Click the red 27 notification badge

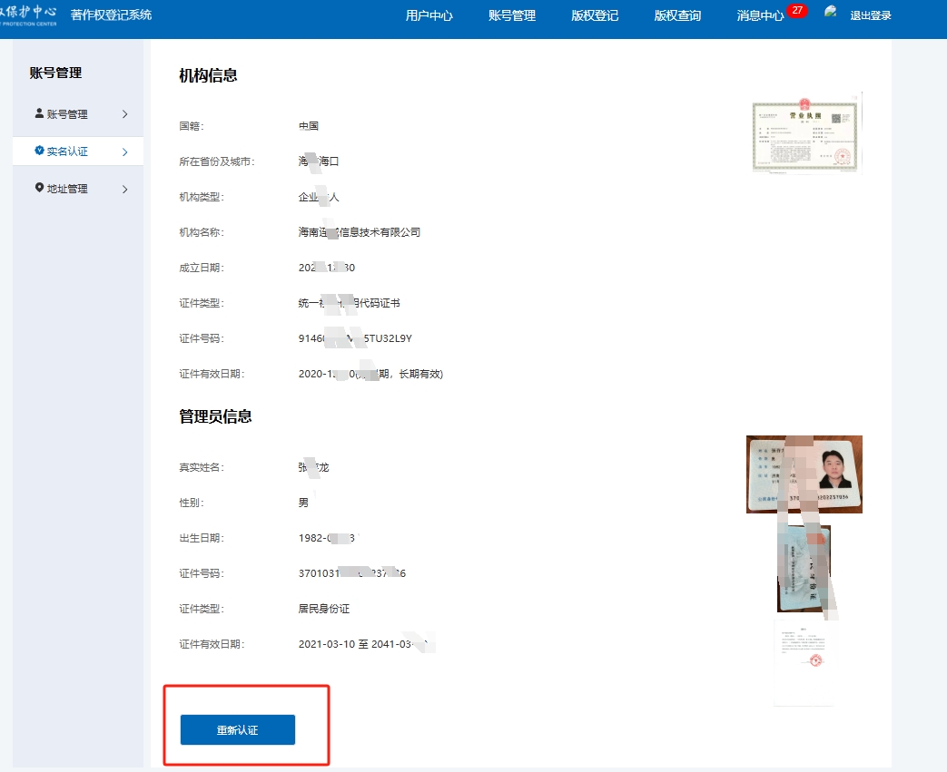coord(797,11)
